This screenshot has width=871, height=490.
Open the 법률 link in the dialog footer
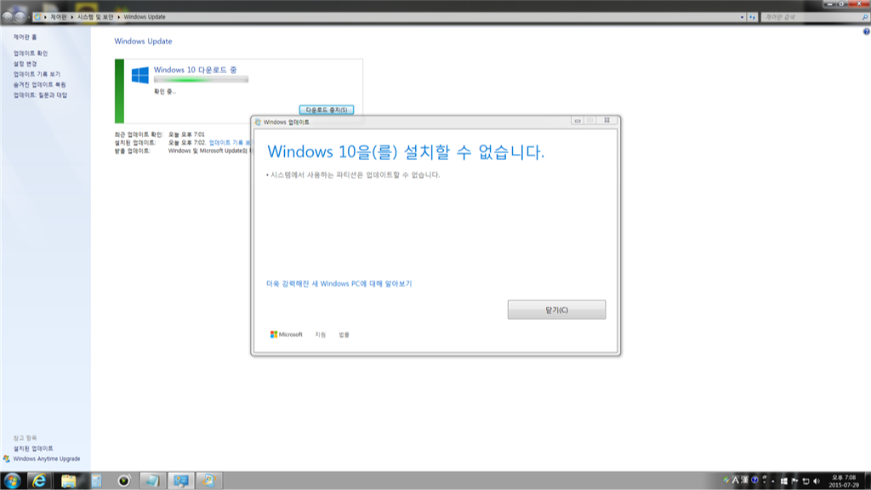coord(344,334)
